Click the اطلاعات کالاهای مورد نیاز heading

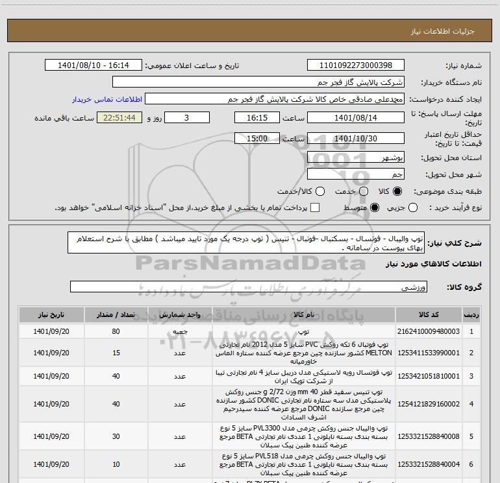434,265
